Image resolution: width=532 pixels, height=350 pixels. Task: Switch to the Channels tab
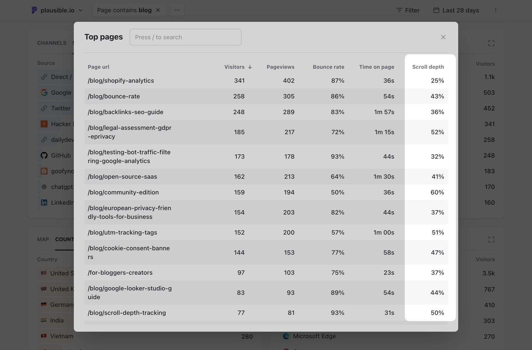pyautogui.click(x=52, y=43)
